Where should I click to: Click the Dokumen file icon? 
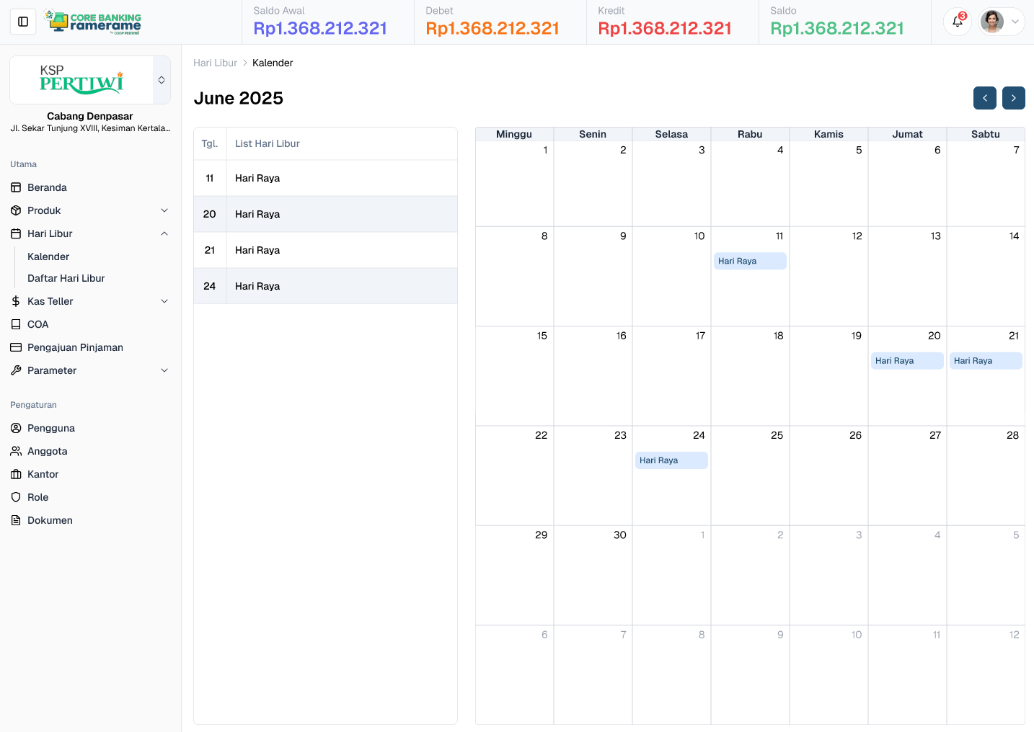tap(16, 520)
